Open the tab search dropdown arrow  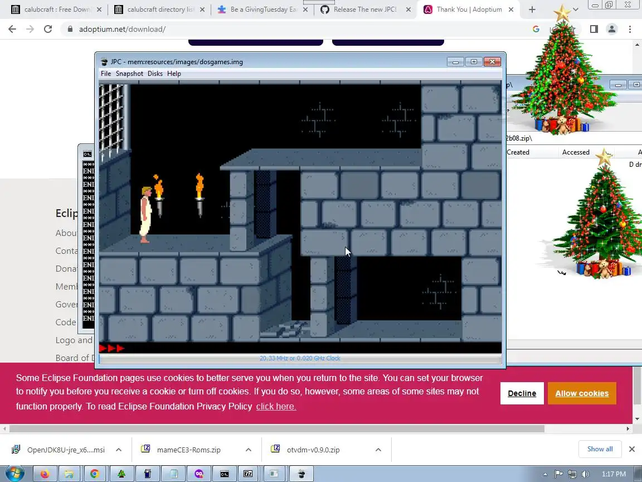[x=575, y=9]
